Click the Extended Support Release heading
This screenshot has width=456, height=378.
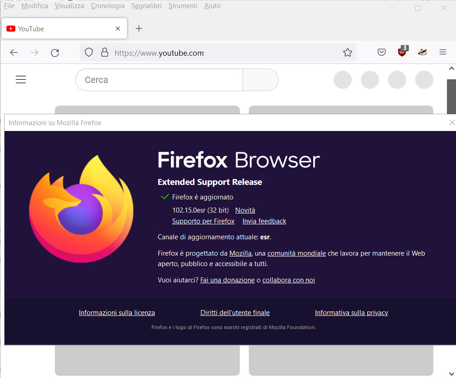(x=210, y=182)
